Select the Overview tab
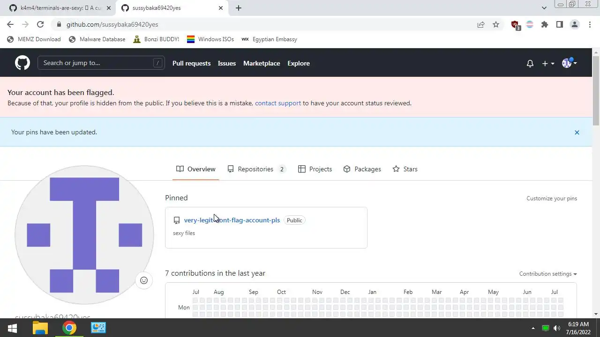 coord(196,169)
